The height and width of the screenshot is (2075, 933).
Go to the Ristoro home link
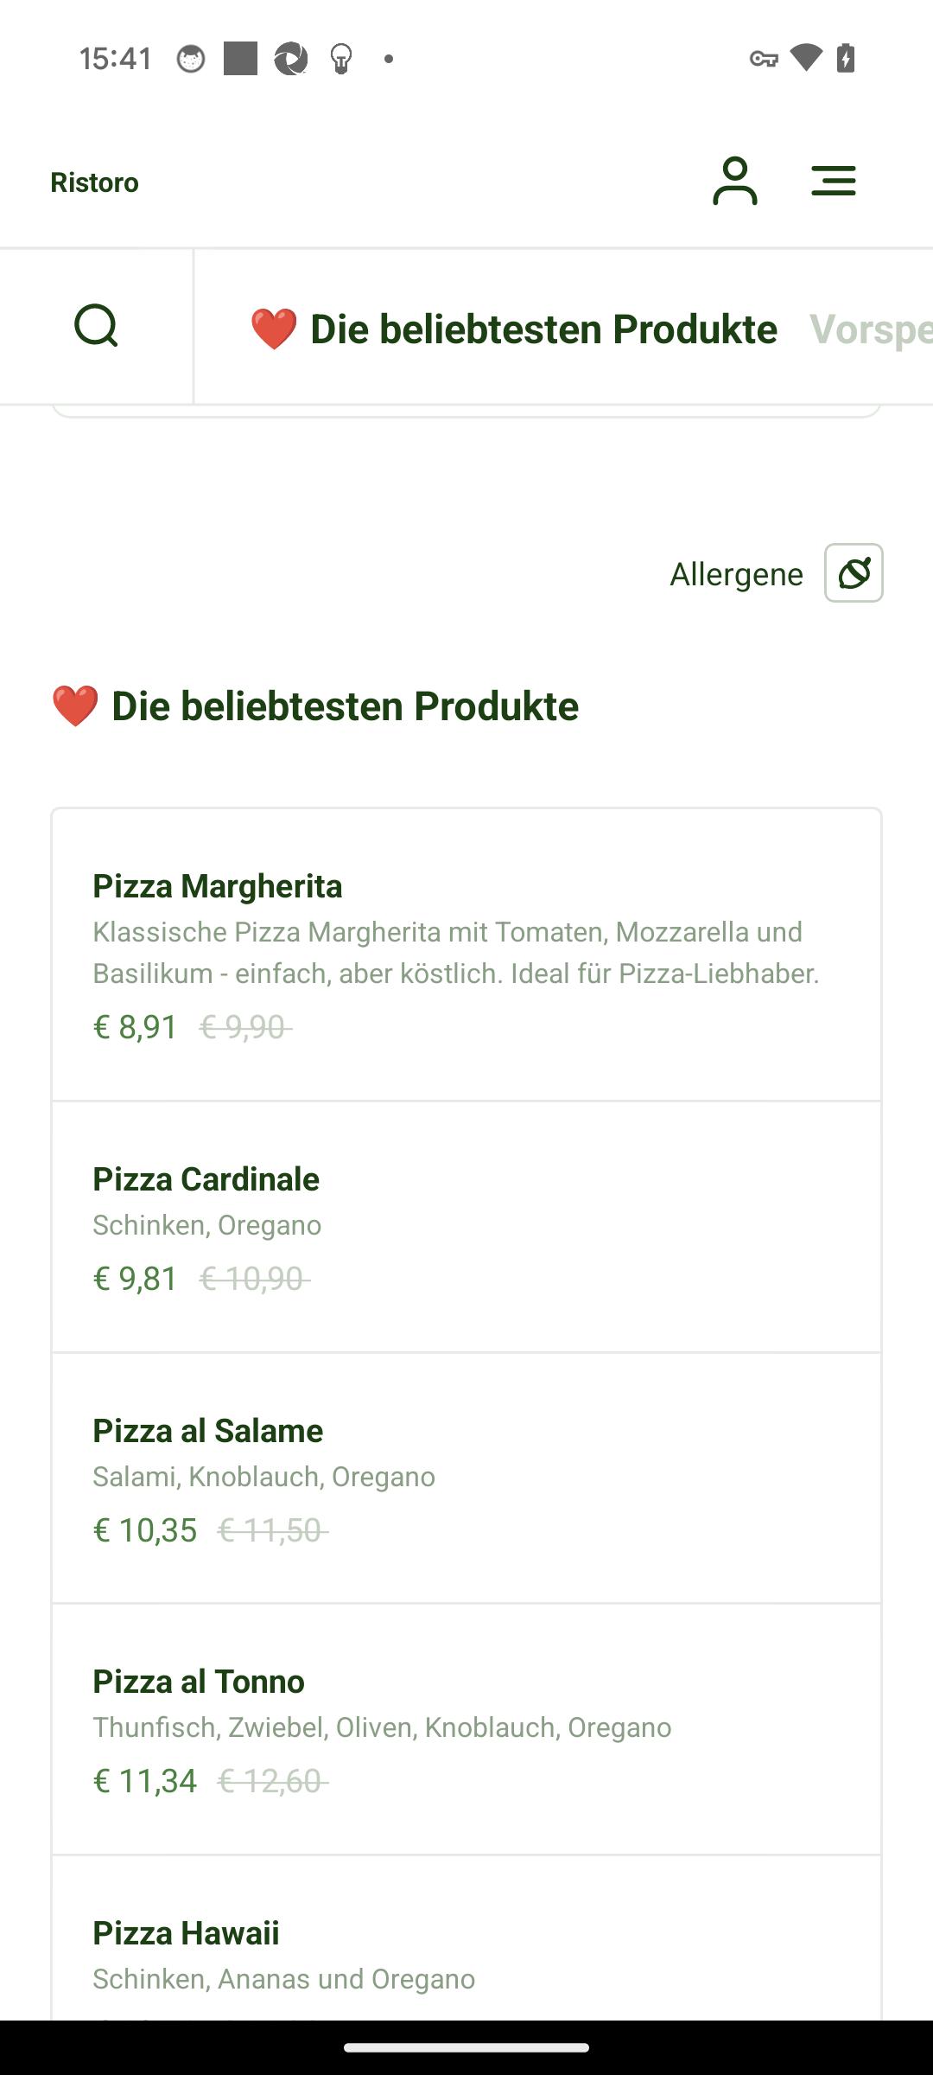[94, 182]
